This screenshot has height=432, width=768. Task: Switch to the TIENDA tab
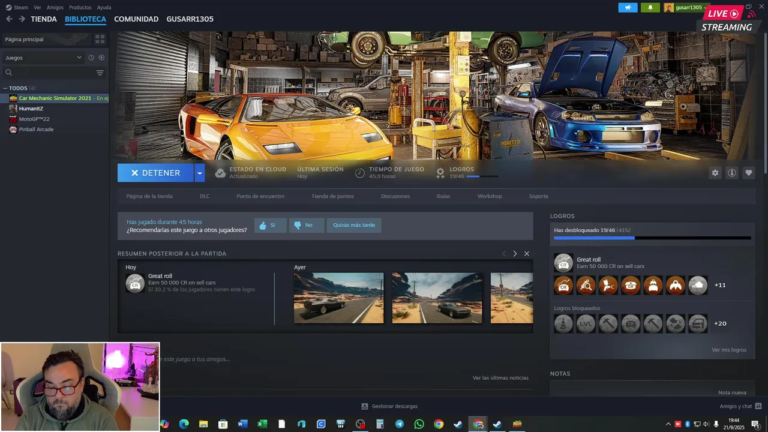point(44,19)
